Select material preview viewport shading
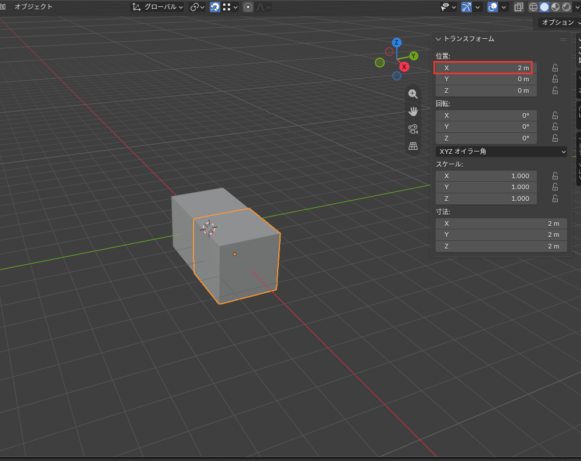Image resolution: width=581 pixels, height=461 pixels. pos(555,7)
